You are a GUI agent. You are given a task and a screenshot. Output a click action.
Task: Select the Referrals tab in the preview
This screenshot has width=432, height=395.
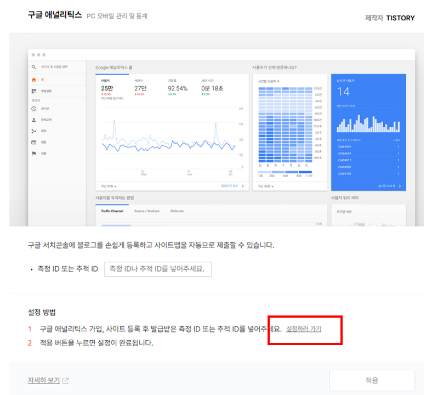click(177, 211)
